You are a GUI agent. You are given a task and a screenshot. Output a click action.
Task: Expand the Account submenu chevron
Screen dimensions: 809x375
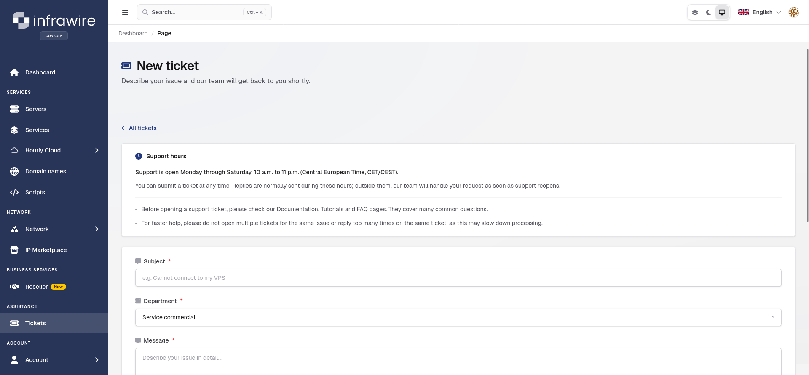click(97, 360)
